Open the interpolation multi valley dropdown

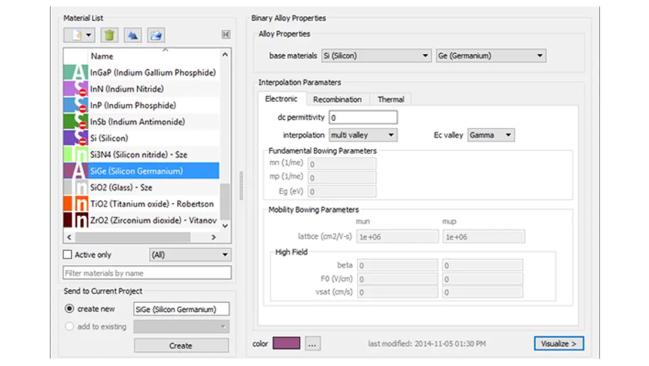(x=363, y=135)
